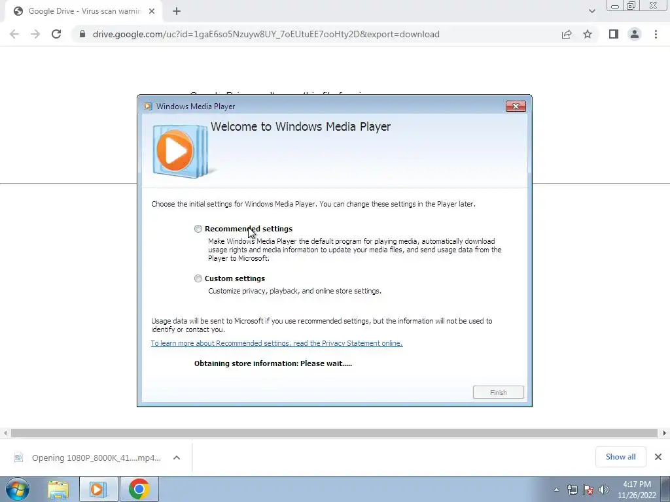This screenshot has width=670, height=502.
Task: Close the Windows Media Player dialog
Action: [516, 107]
